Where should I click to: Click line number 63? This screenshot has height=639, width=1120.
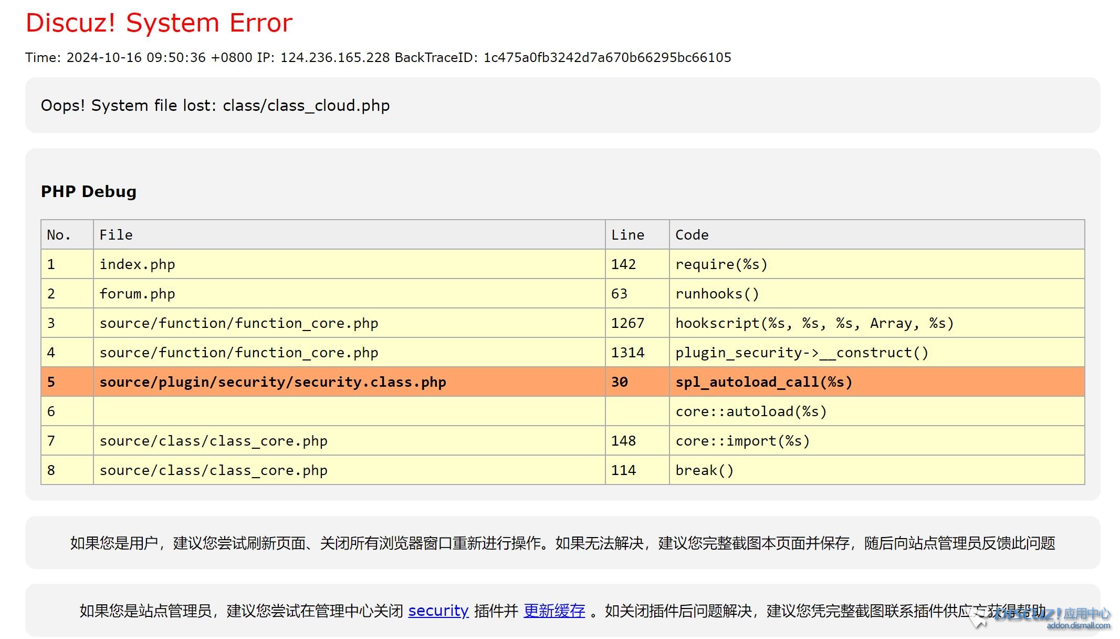point(637,293)
